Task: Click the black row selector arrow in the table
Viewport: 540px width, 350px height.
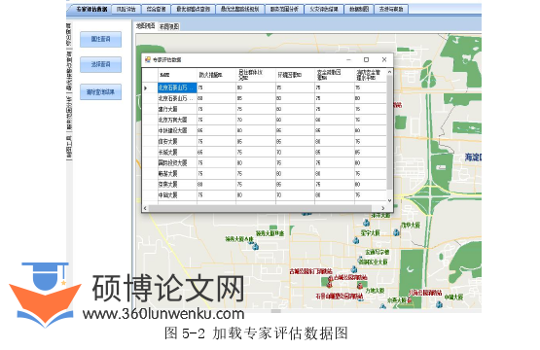Action: click(146, 88)
